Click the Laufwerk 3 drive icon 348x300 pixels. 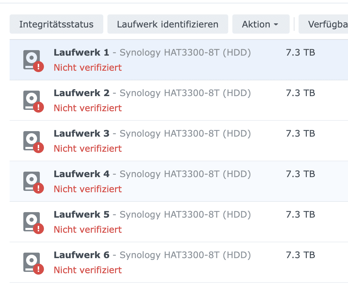pos(32,141)
